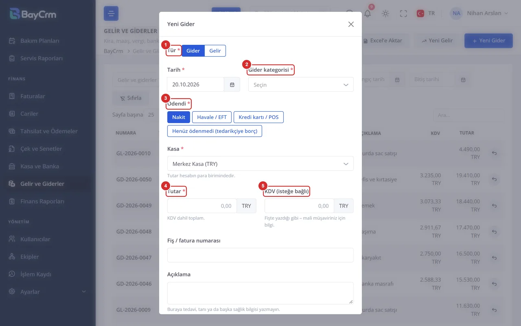521x326 pixels.
Task: Open the calendar picker next to Tarih
Action: pos(232,84)
